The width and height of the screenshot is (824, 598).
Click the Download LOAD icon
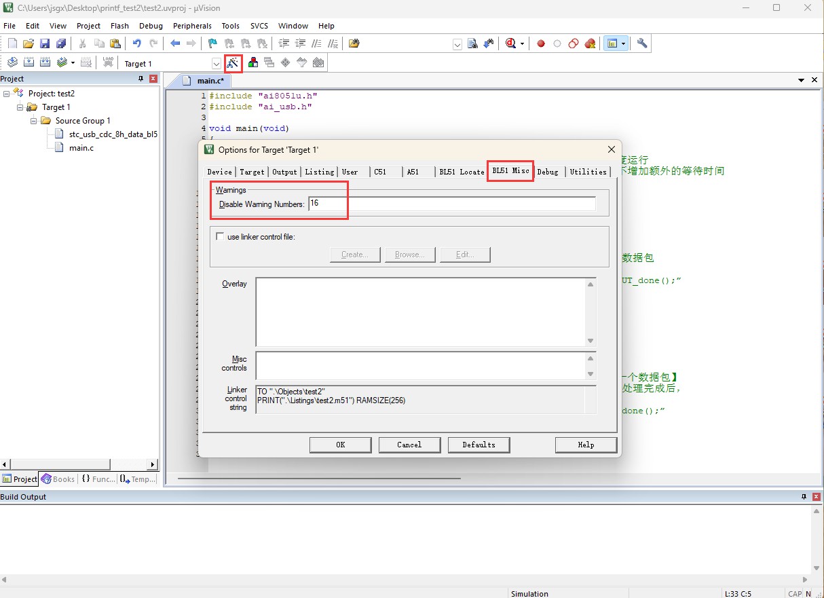pos(108,62)
